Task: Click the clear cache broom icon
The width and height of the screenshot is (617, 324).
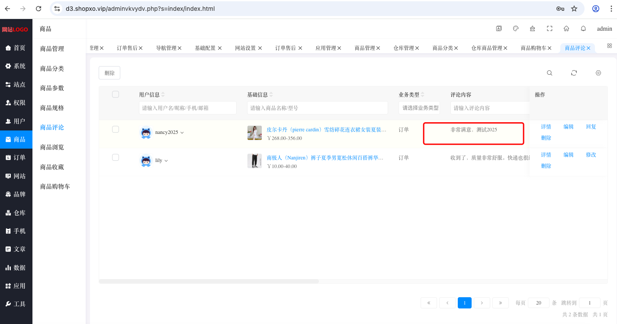Action: click(x=533, y=29)
